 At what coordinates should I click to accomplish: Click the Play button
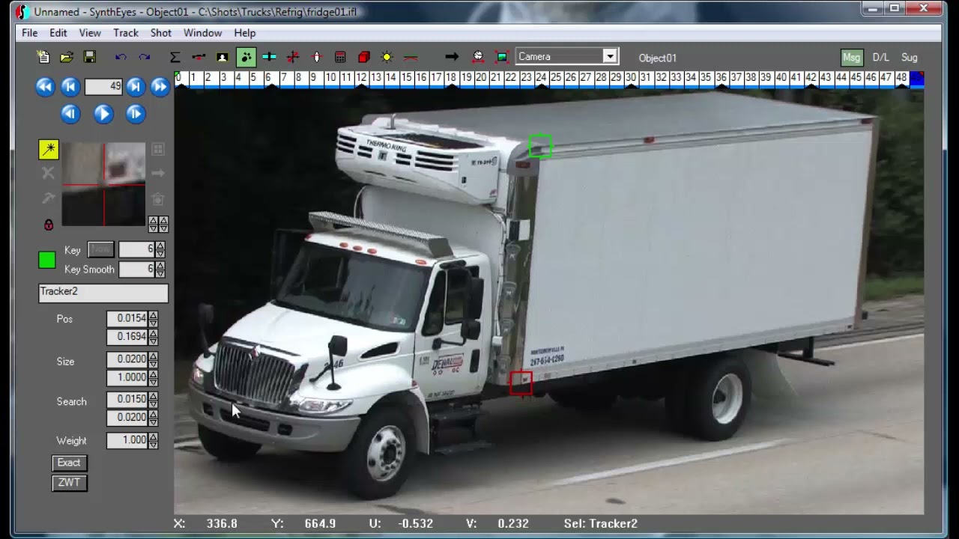click(103, 114)
